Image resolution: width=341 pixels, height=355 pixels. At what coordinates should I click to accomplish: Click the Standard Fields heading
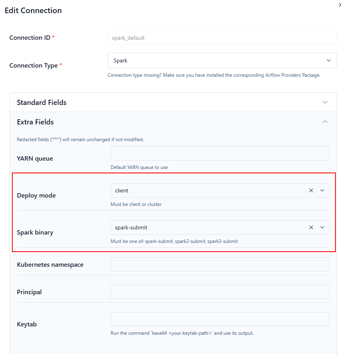(42, 103)
